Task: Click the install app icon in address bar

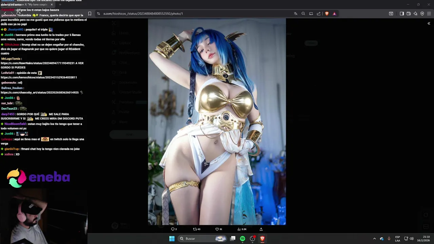Action: [x=311, y=14]
